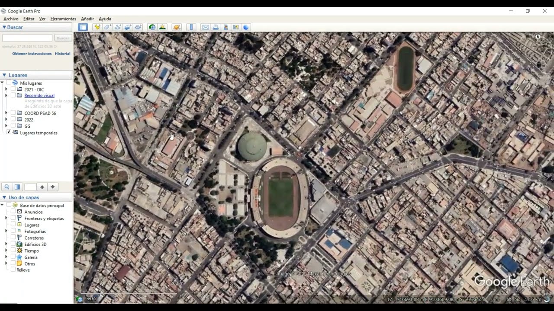Click the Email envelope toolbar icon

[205, 27]
